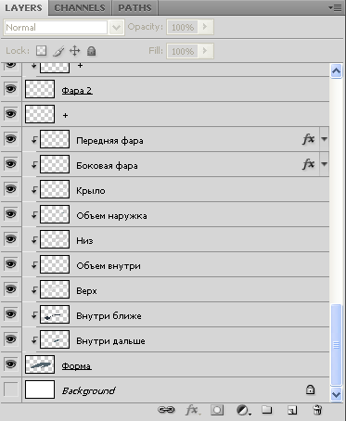The width and height of the screenshot is (346, 421).
Task: Click the Link layers icon
Action: pyautogui.click(x=166, y=410)
